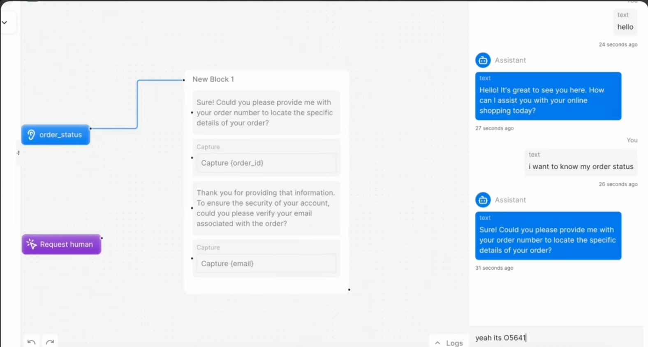The height and width of the screenshot is (347, 648).
Task: Click the "i want to know my order status" message
Action: tap(581, 167)
